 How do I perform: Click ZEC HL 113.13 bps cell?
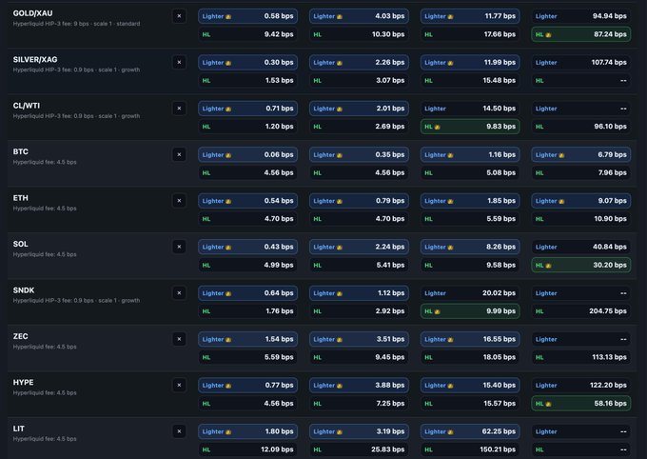pyautogui.click(x=581, y=357)
